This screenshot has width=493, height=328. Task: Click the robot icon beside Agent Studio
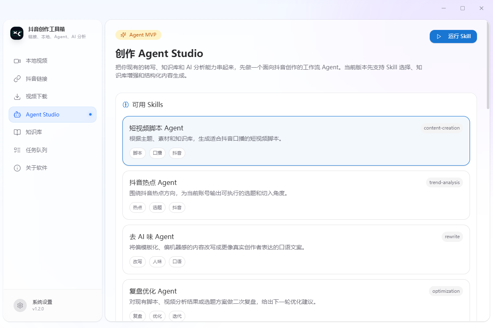point(17,114)
